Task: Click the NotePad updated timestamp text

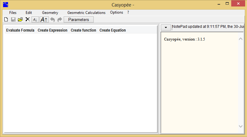Action: coord(208,27)
